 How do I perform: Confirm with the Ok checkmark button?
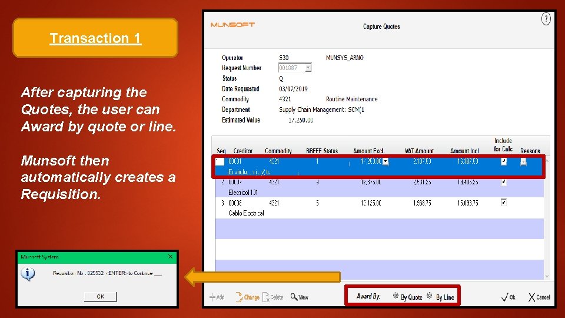tap(508, 297)
